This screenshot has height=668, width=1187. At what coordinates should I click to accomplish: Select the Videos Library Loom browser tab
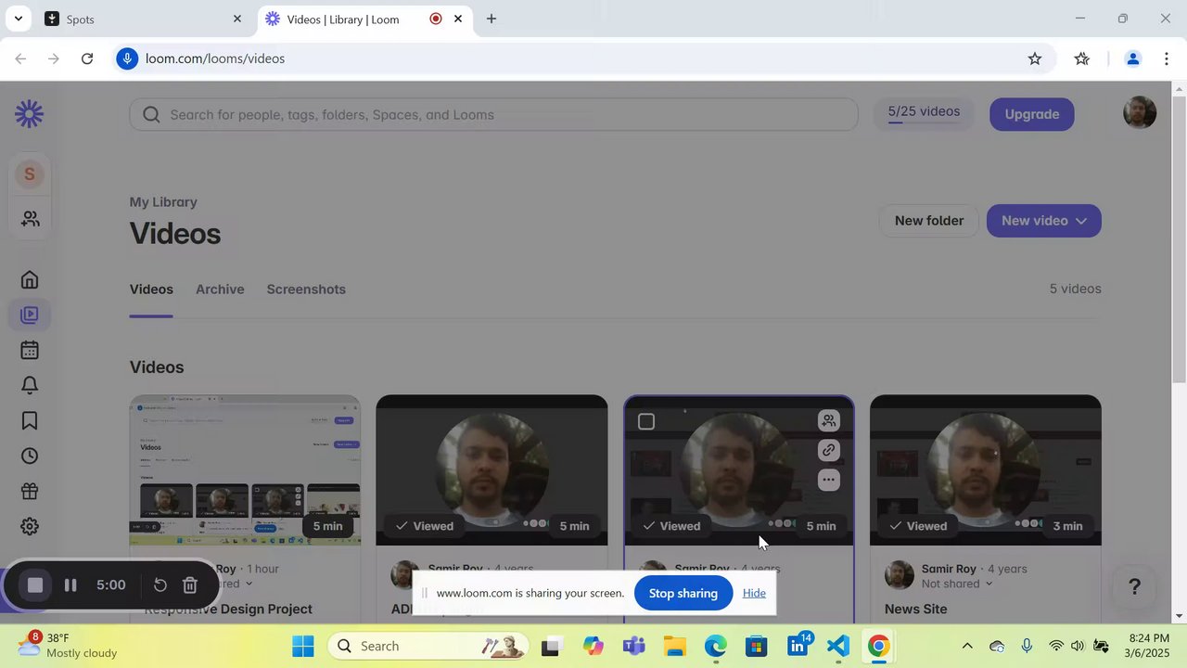363,19
